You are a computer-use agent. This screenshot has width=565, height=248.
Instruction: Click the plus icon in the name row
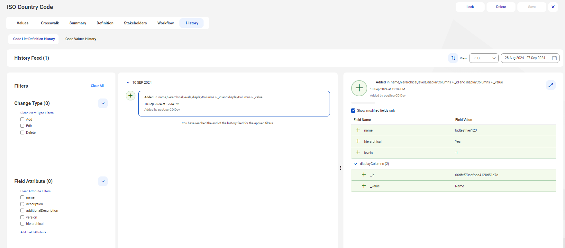point(358,130)
